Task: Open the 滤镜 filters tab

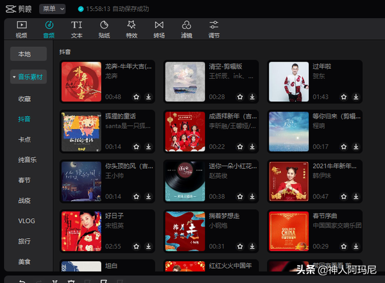Action: point(187,30)
